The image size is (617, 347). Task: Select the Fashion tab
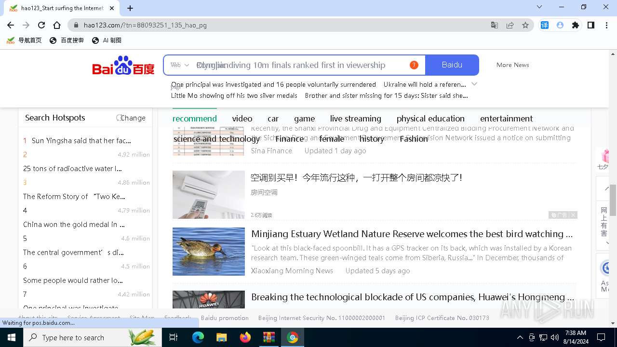(414, 139)
